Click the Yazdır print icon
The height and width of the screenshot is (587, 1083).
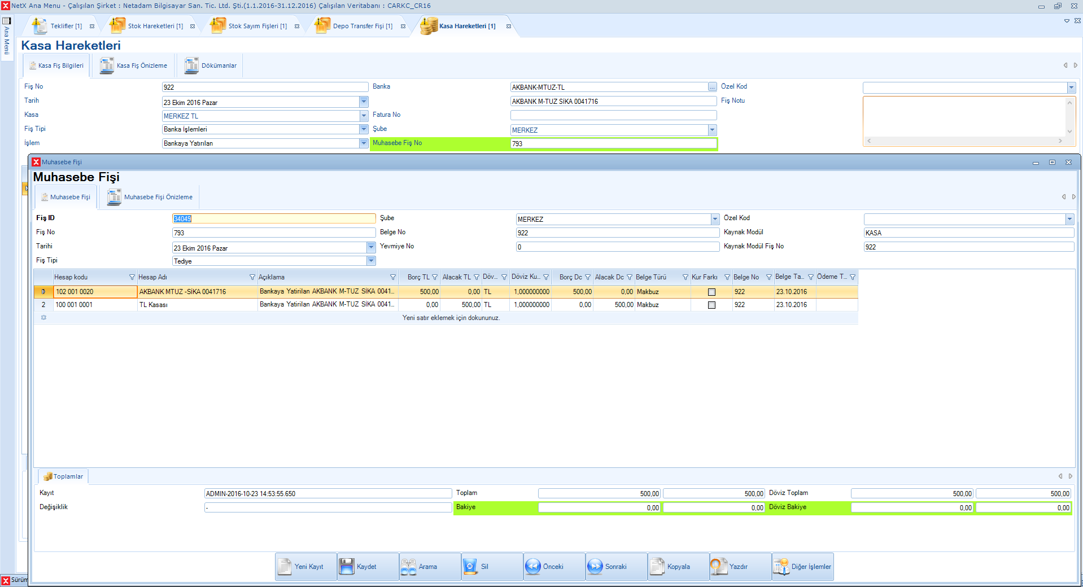[x=719, y=566]
